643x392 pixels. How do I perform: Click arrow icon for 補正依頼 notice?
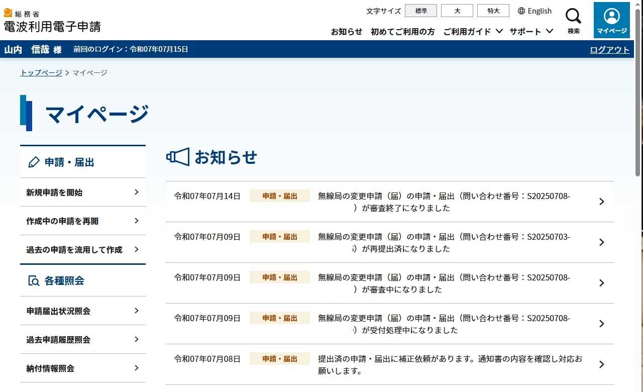tap(601, 364)
